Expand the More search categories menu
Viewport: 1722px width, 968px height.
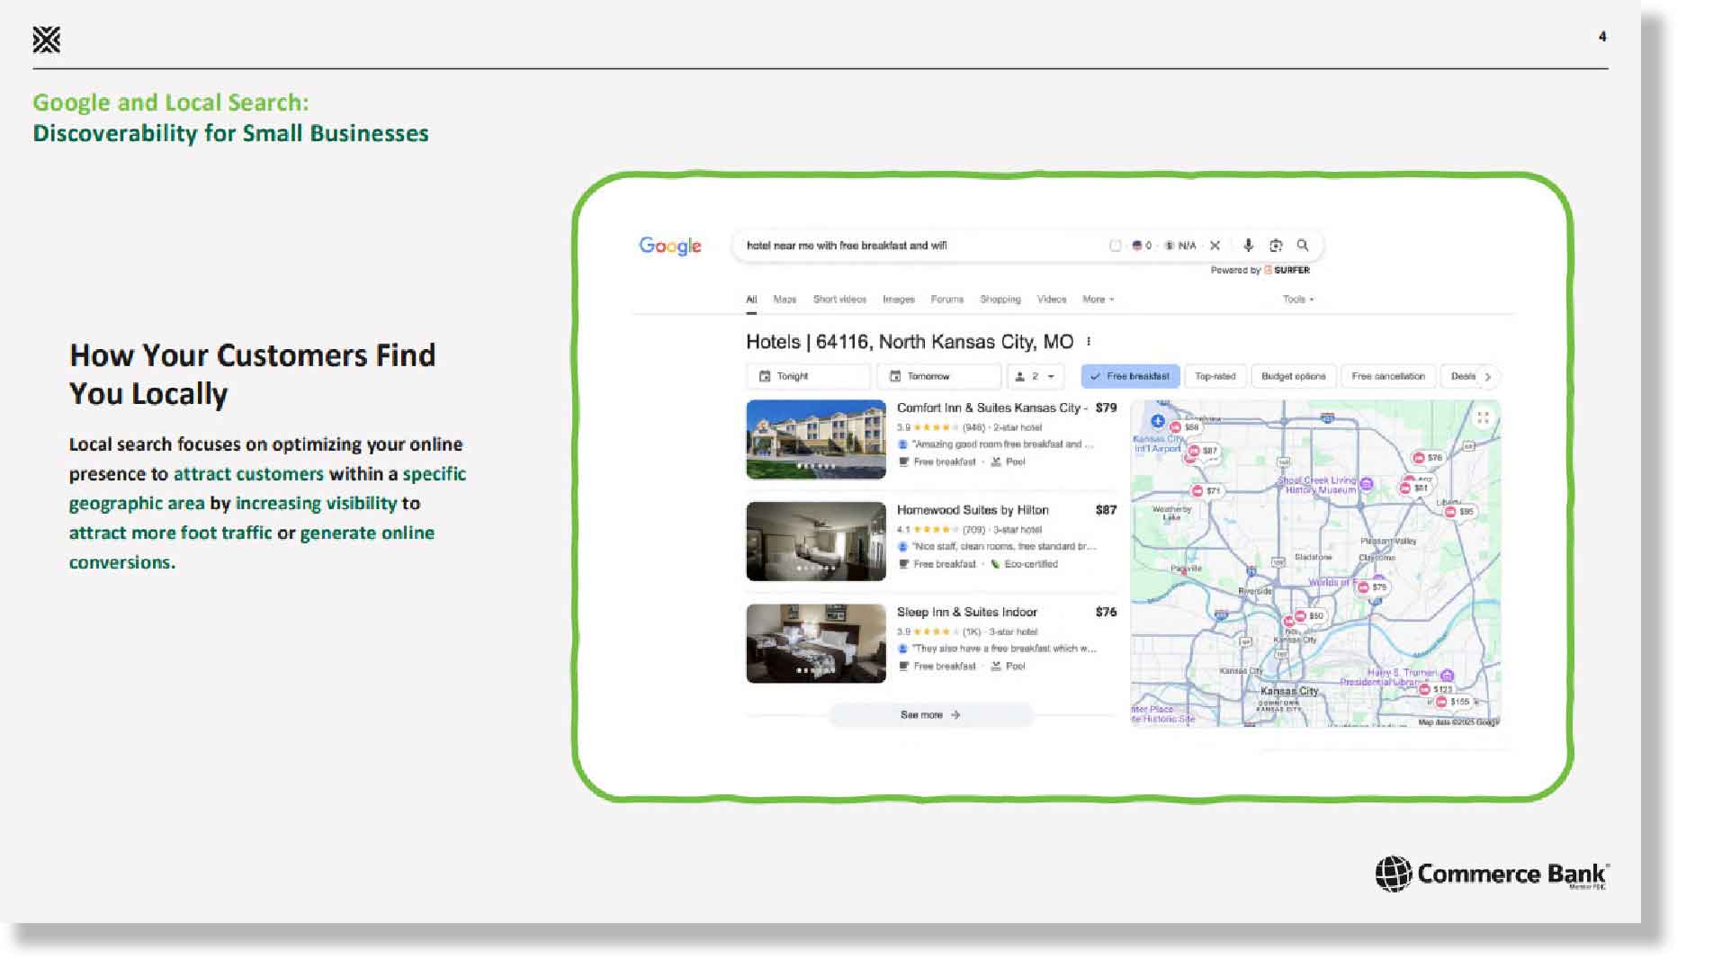pos(1098,300)
